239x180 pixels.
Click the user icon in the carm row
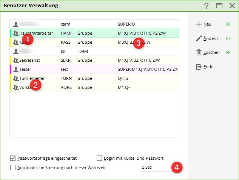[16, 24]
